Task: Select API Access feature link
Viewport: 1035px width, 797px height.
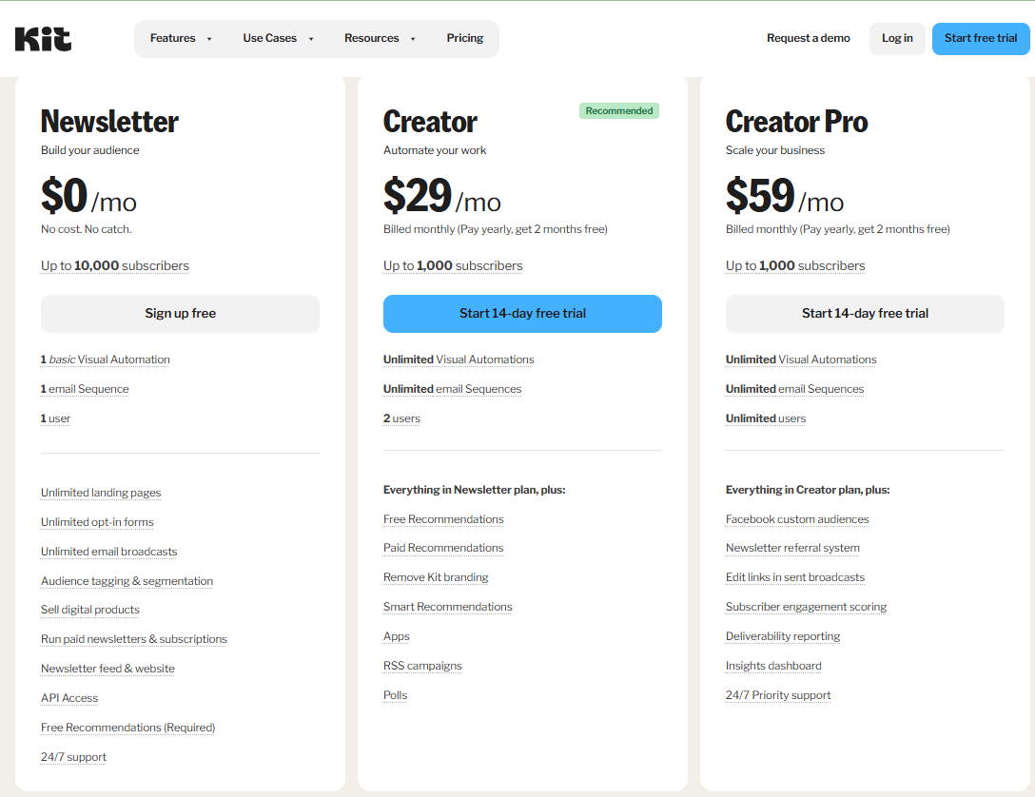Action: (x=69, y=698)
